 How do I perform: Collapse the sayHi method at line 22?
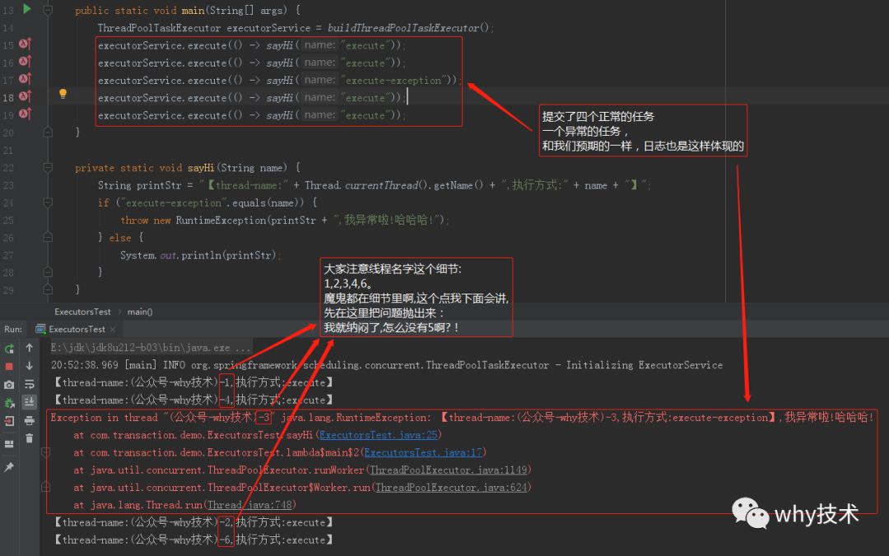click(49, 168)
